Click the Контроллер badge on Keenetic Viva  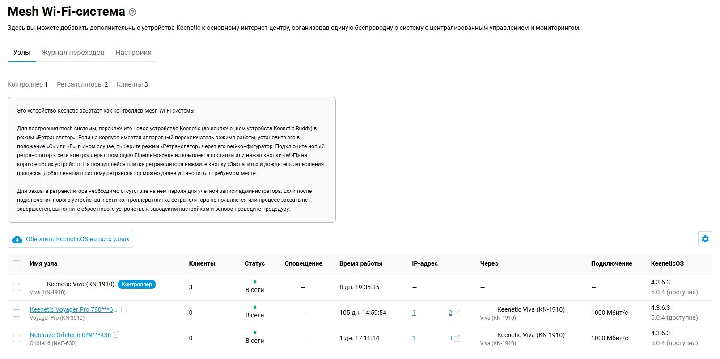click(137, 284)
